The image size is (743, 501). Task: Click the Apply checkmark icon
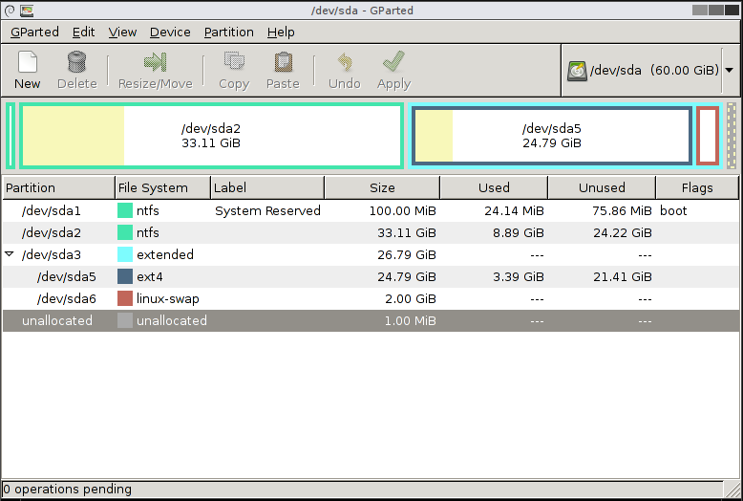tap(393, 63)
